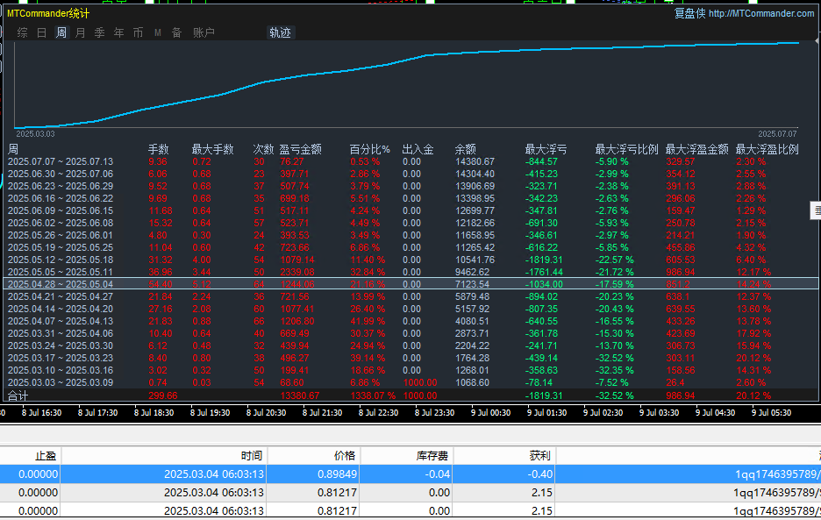Click balance value 14380.67

(475, 162)
